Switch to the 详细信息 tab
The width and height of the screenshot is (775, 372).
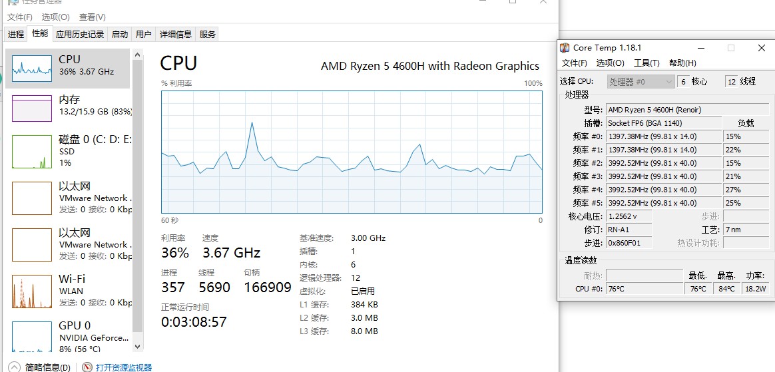pos(176,34)
